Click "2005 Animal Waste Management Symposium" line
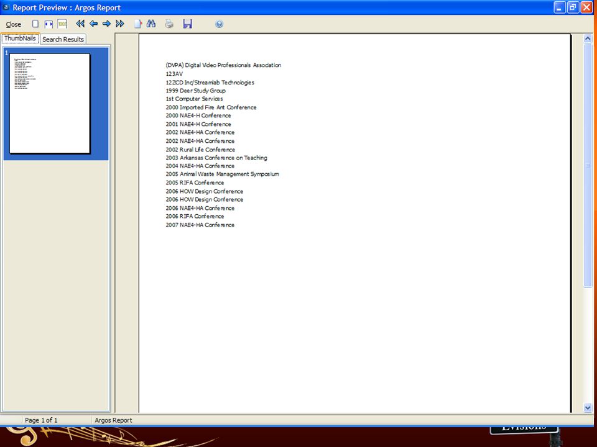The width and height of the screenshot is (597, 447). 223,174
